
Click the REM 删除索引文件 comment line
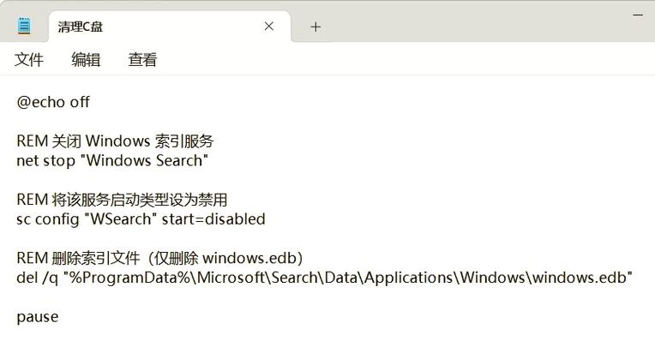(x=159, y=258)
